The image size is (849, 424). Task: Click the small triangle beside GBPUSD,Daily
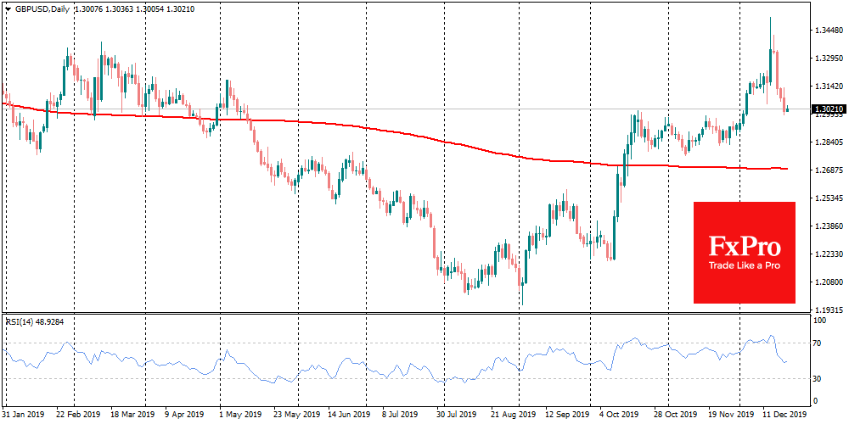tap(7, 8)
